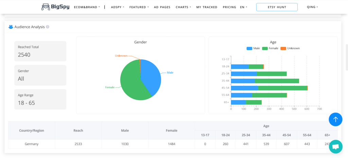This screenshot has width=348, height=158.
Task: Click the Reached Total 2540 card
Action: (x=40, y=51)
